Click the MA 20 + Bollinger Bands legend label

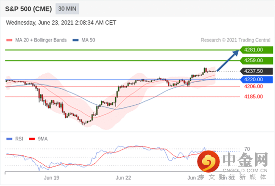(41, 40)
